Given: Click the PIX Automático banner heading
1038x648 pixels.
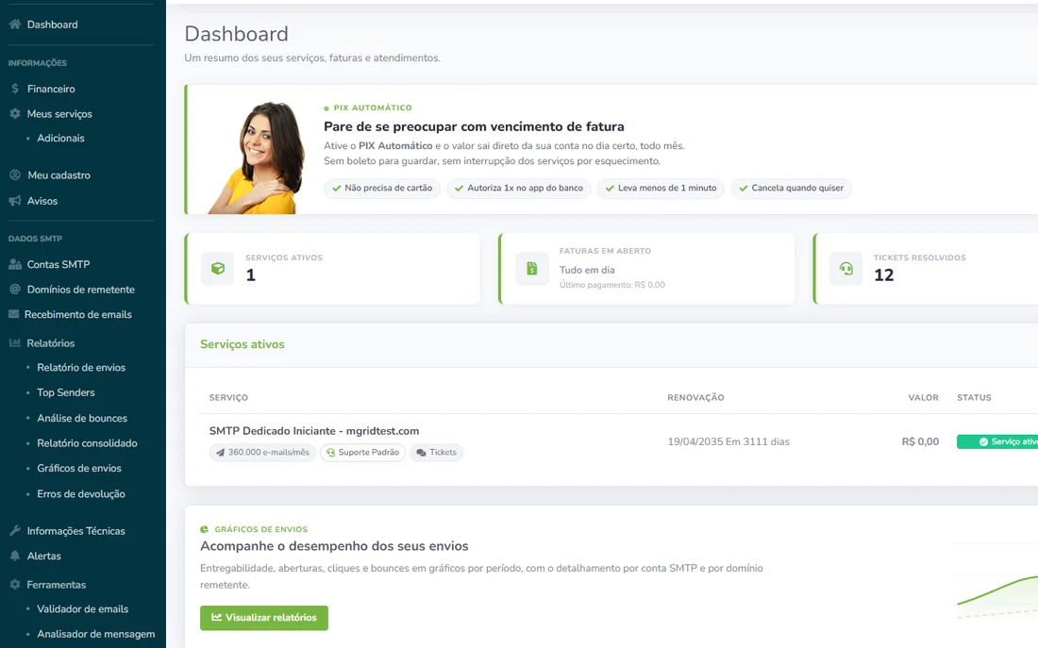Looking at the screenshot, I should pos(474,126).
